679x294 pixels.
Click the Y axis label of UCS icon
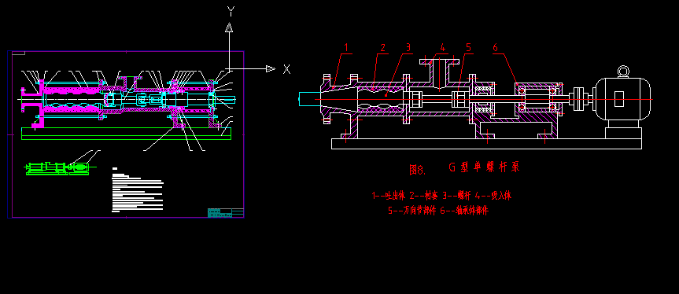point(231,11)
